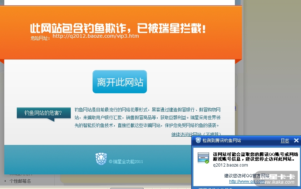Click the Rising lion logo in the footer
Viewport: 301px width, 189px height.
pyautogui.click(x=101, y=159)
